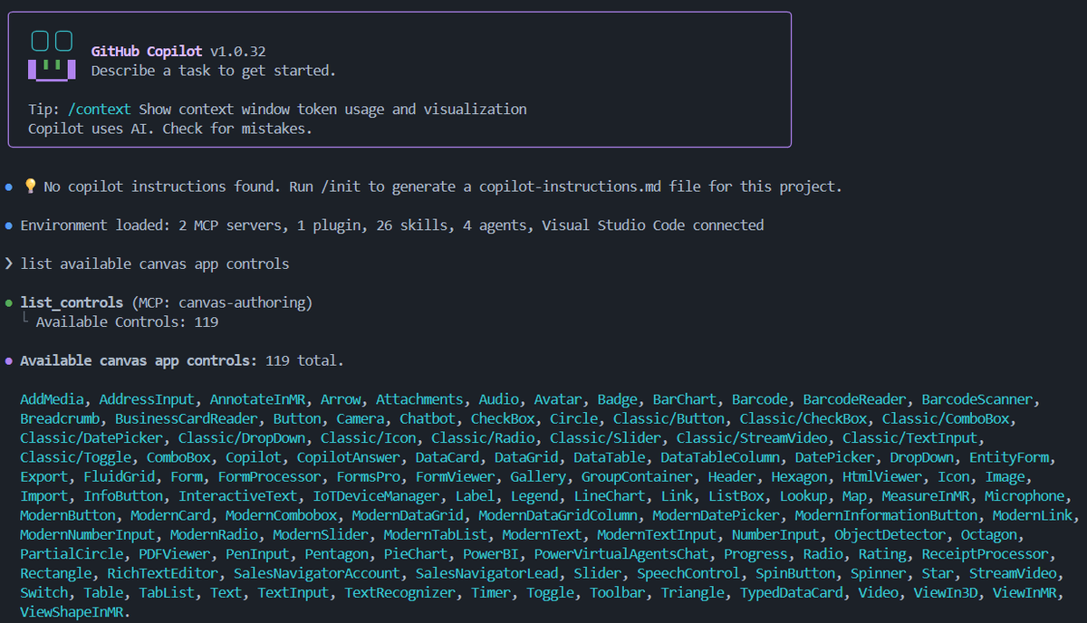
Task: Click 'Available Controls: 119' result line
Action: click(127, 321)
